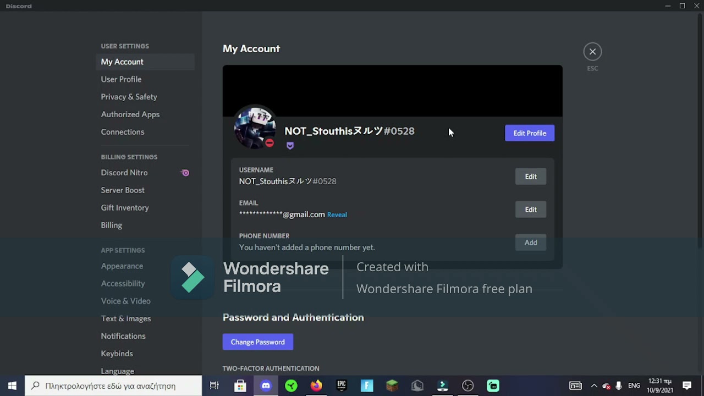Click the profile header name NOT_Stouthis#0528
704x396 pixels.
tap(349, 131)
